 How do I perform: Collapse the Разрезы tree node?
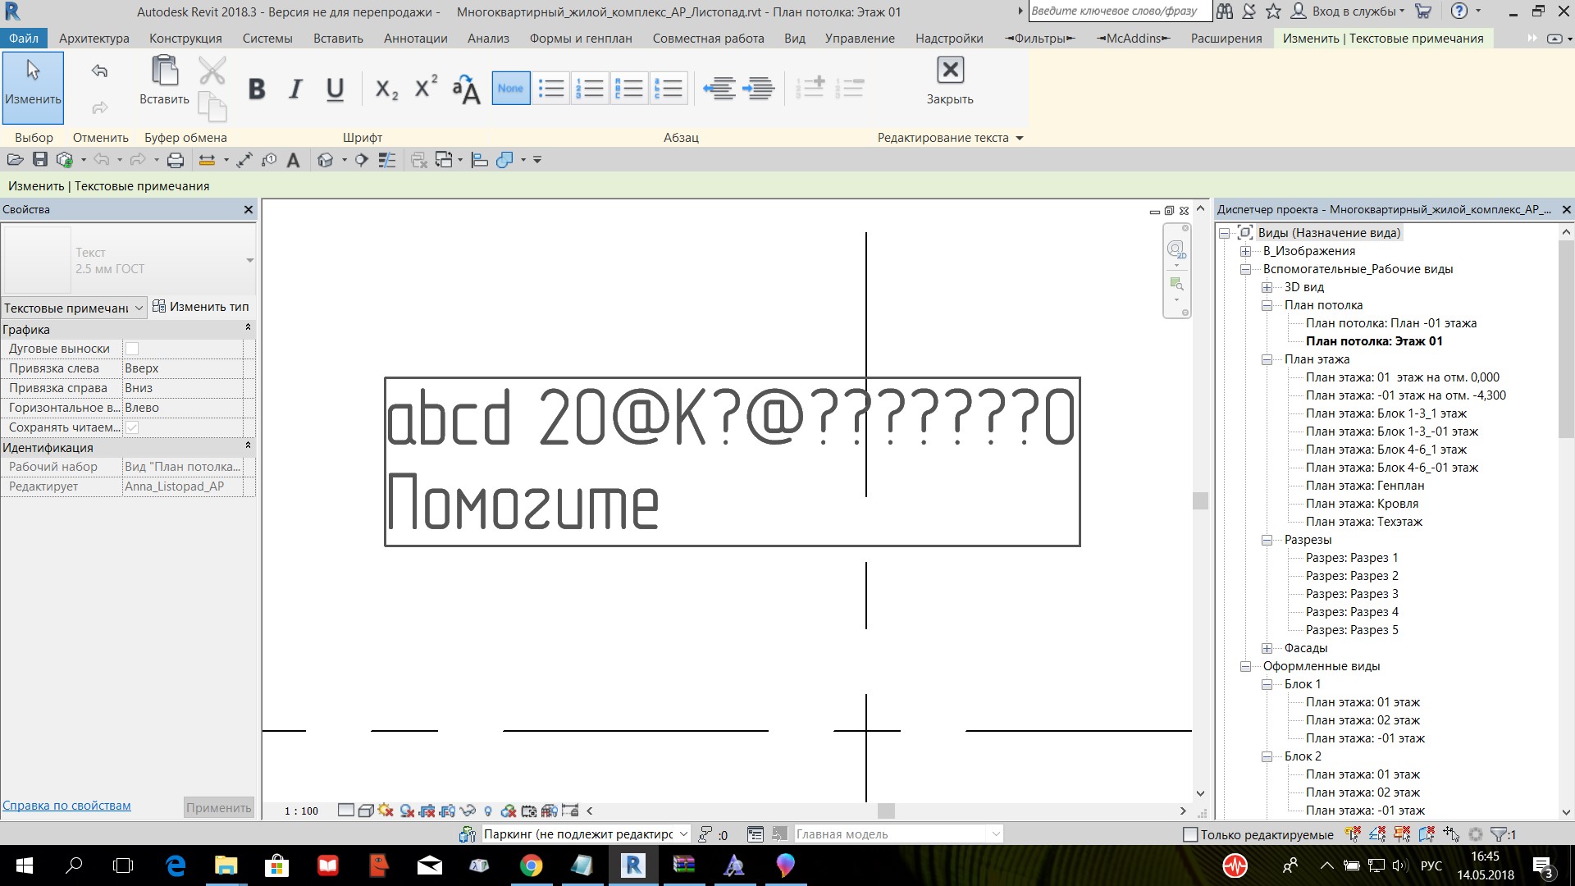pyautogui.click(x=1267, y=540)
